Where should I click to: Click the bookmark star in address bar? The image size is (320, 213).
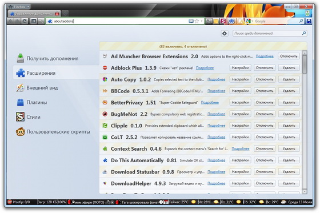[x=197, y=21]
